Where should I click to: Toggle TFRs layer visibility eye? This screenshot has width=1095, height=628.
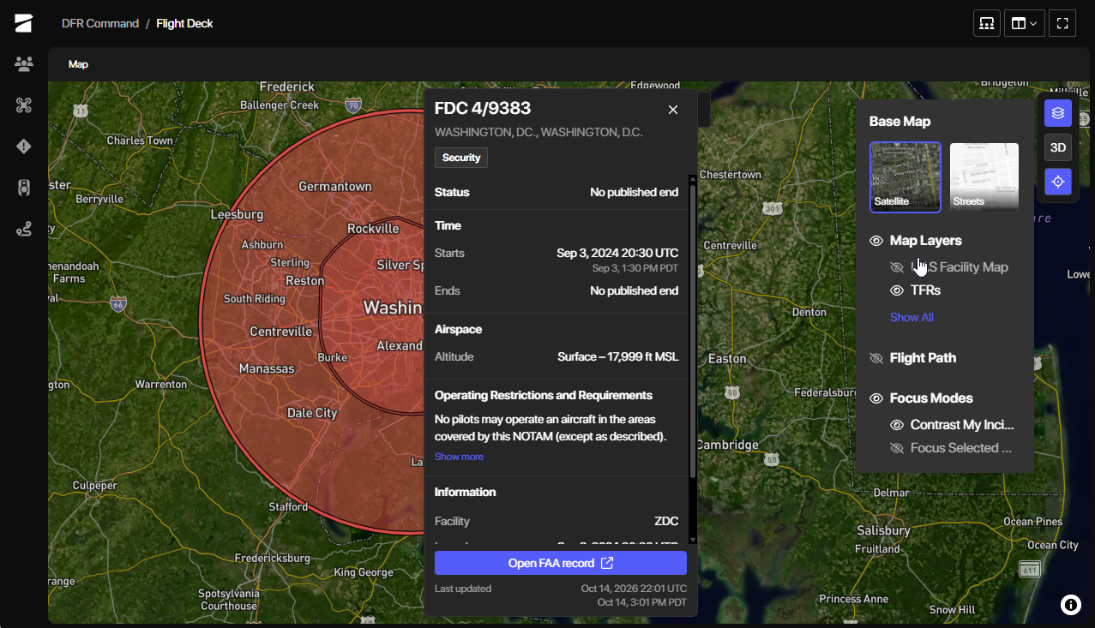(897, 290)
